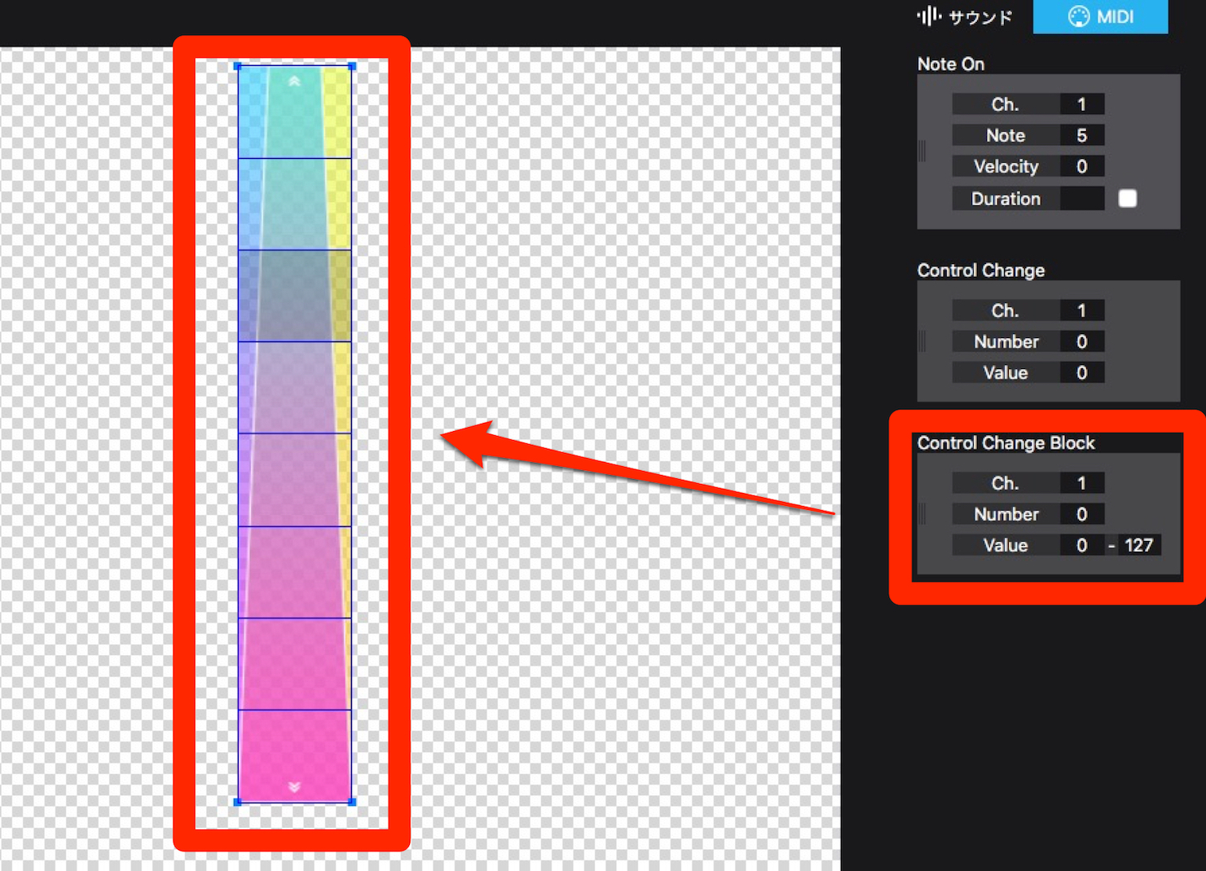Select the Note On Velocity value field
Viewport: 1206px width, 871px height.
pos(1082,166)
